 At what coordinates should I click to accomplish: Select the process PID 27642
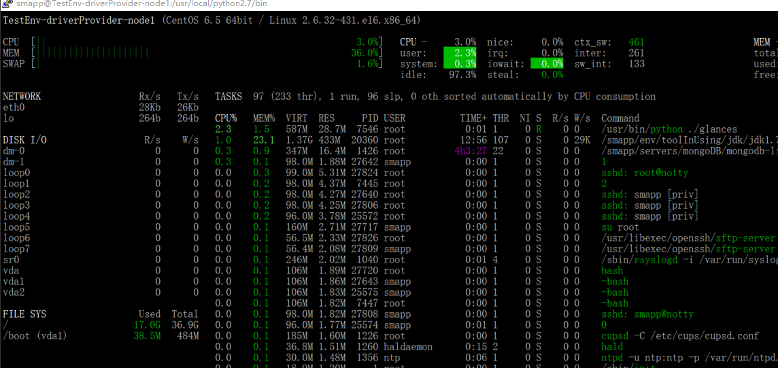point(365,162)
